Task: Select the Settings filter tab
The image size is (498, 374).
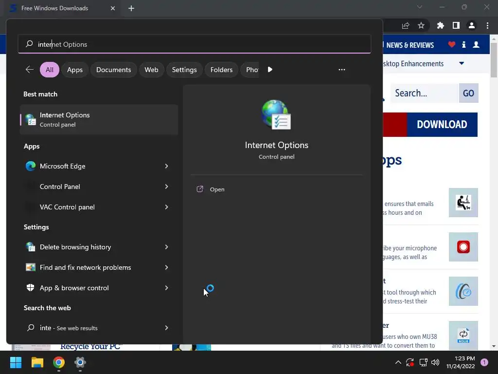Action: (184, 70)
